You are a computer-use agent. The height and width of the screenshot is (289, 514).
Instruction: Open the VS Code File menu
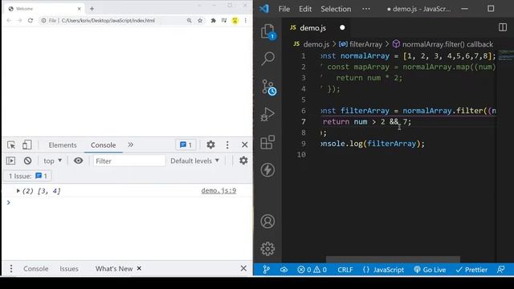pos(284,9)
